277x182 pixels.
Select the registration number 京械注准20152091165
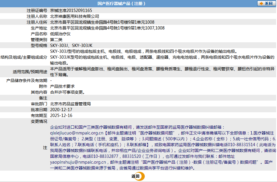point(71,10)
